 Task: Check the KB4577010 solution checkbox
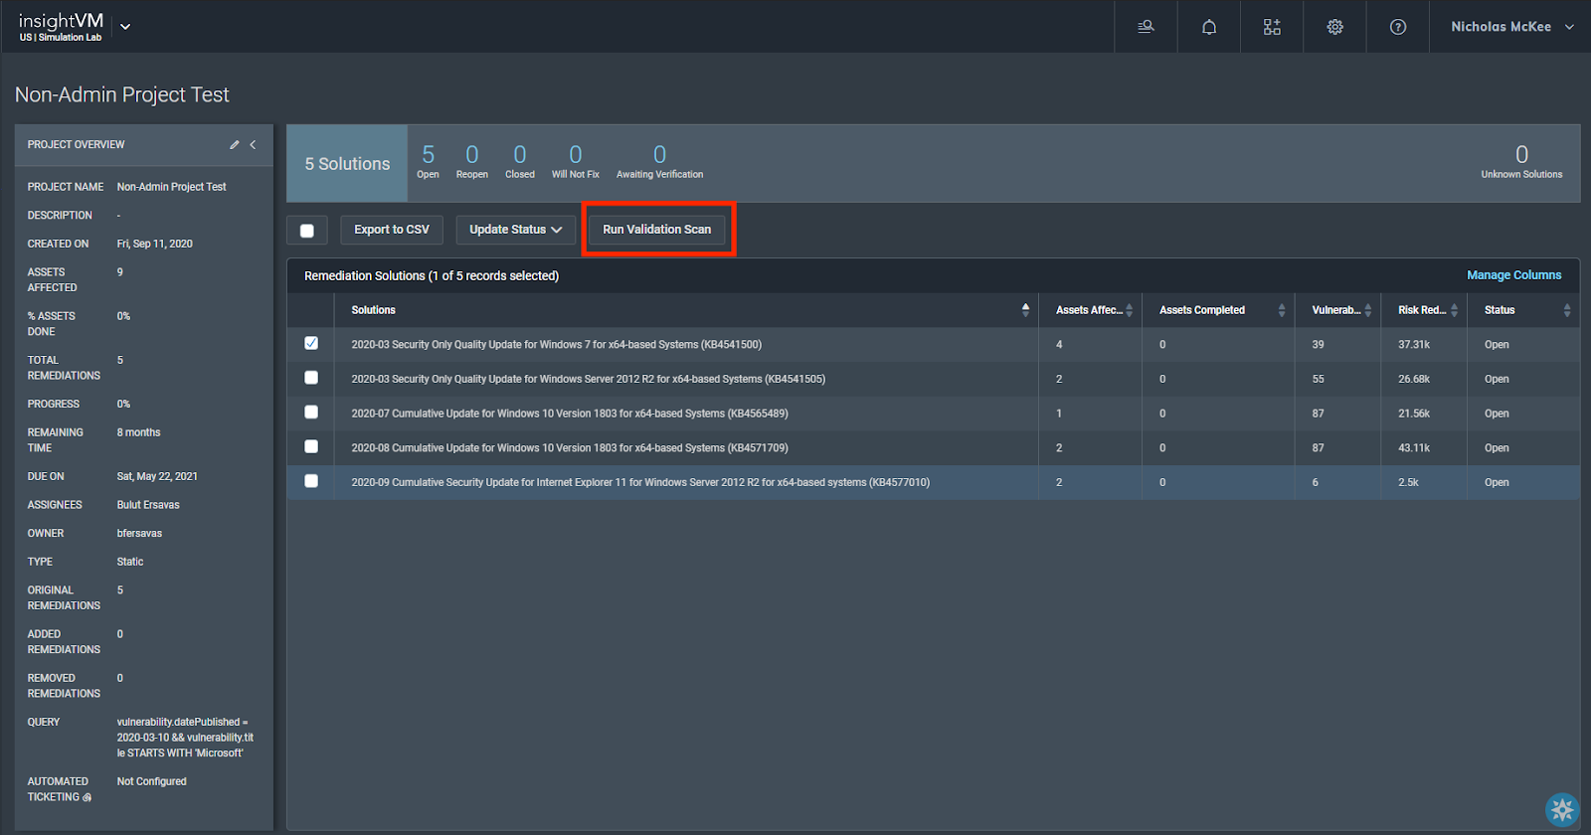(311, 481)
